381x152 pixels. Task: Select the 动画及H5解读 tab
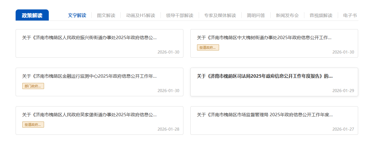click(x=140, y=15)
